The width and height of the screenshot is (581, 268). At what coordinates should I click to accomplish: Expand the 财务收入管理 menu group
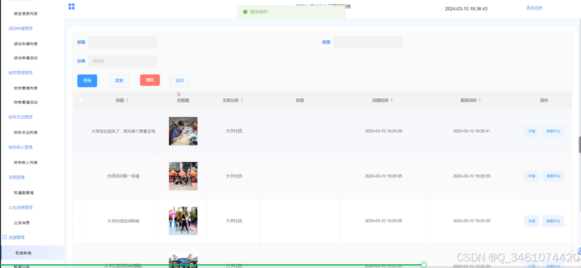click(x=20, y=147)
